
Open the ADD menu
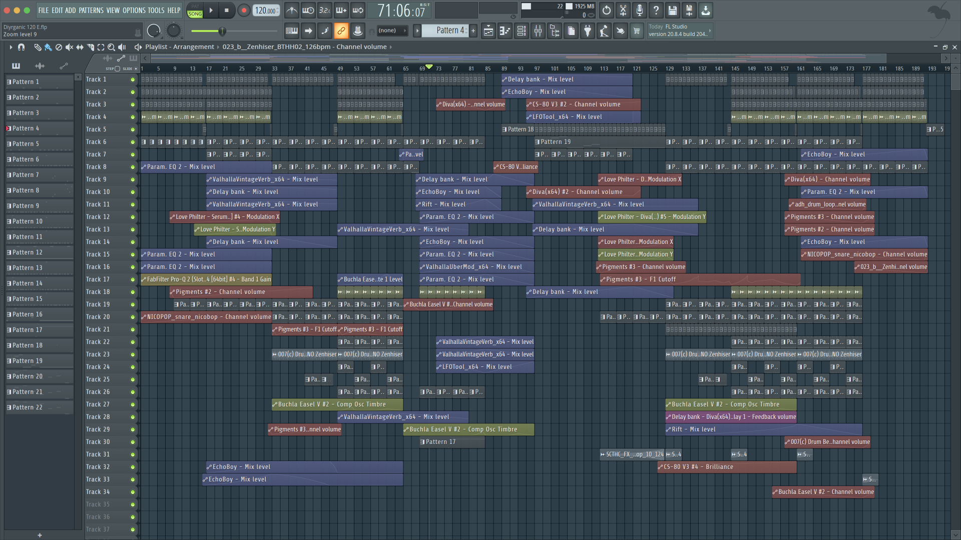pyautogui.click(x=71, y=10)
